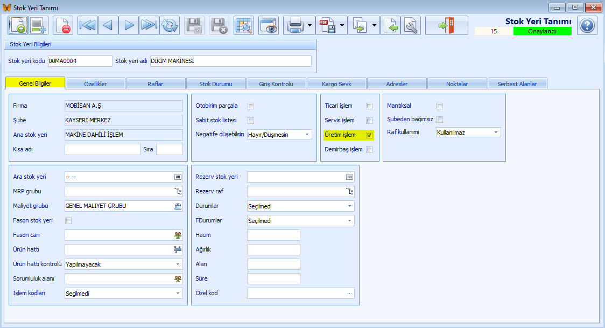The image size is (605, 328).
Task: Click the exit door icon
Action: point(446,25)
